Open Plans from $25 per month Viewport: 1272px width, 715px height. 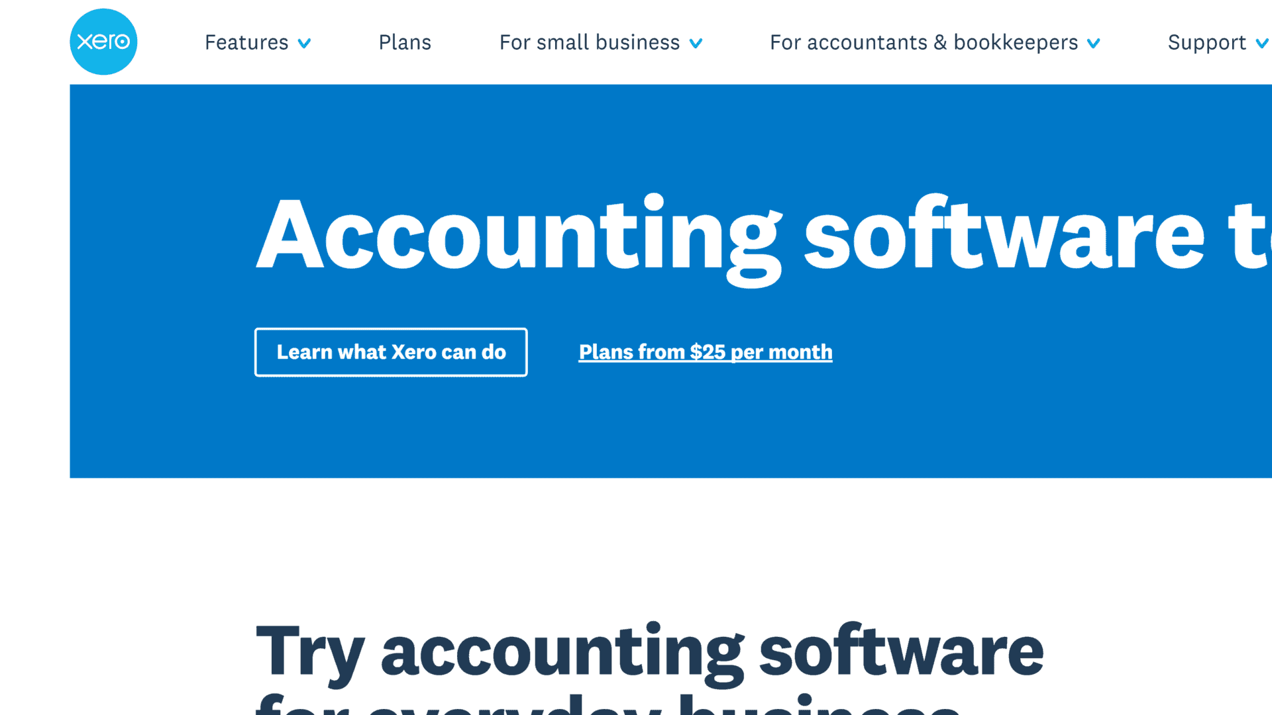[706, 351]
